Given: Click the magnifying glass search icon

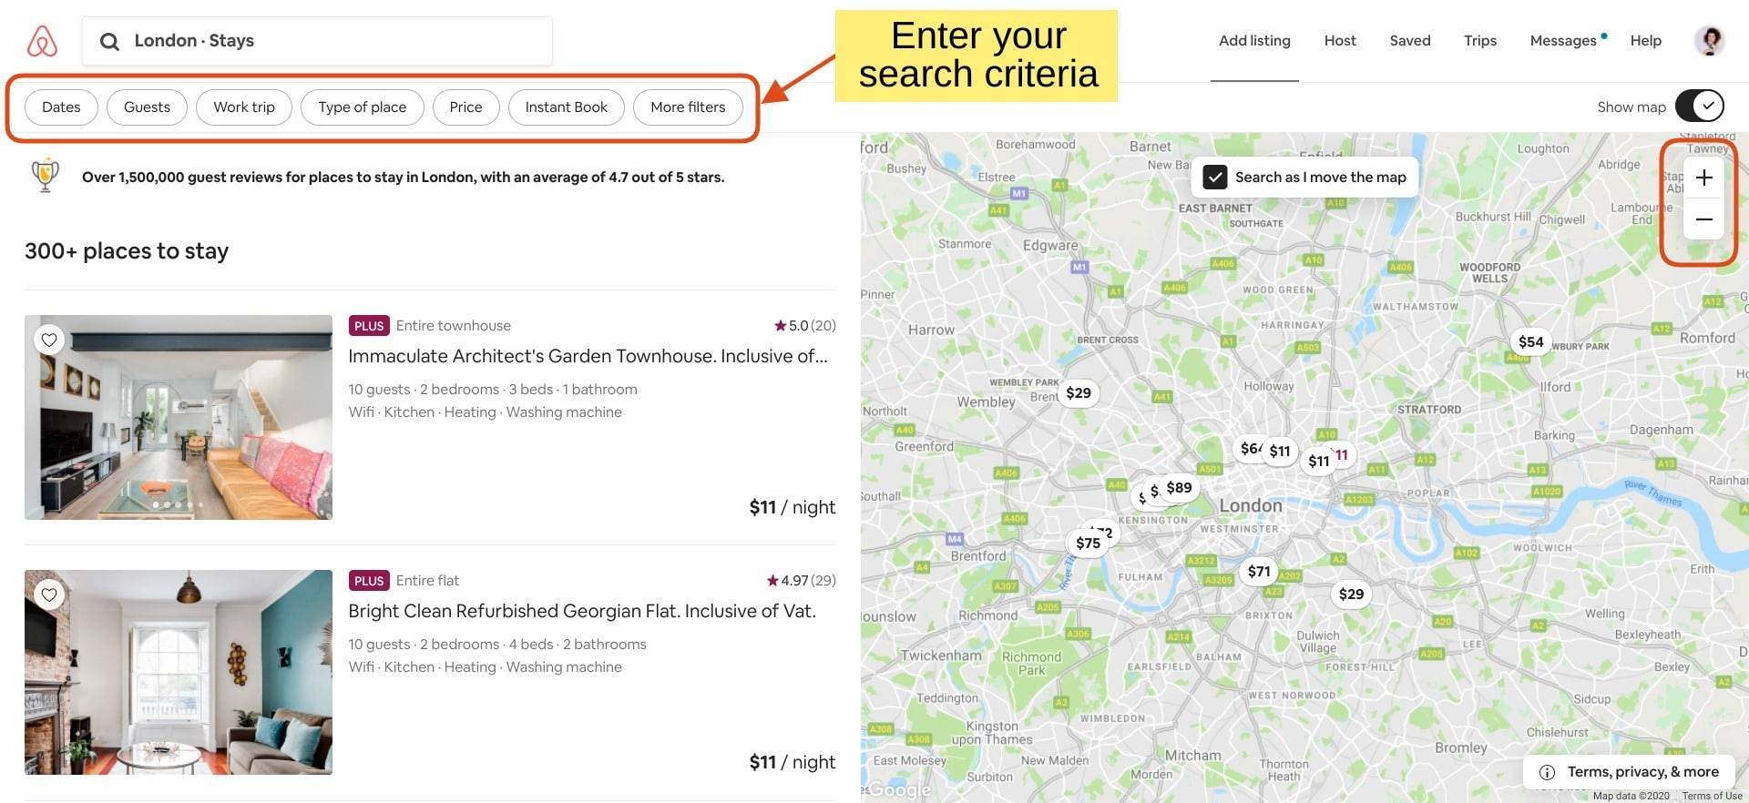Looking at the screenshot, I should [109, 41].
